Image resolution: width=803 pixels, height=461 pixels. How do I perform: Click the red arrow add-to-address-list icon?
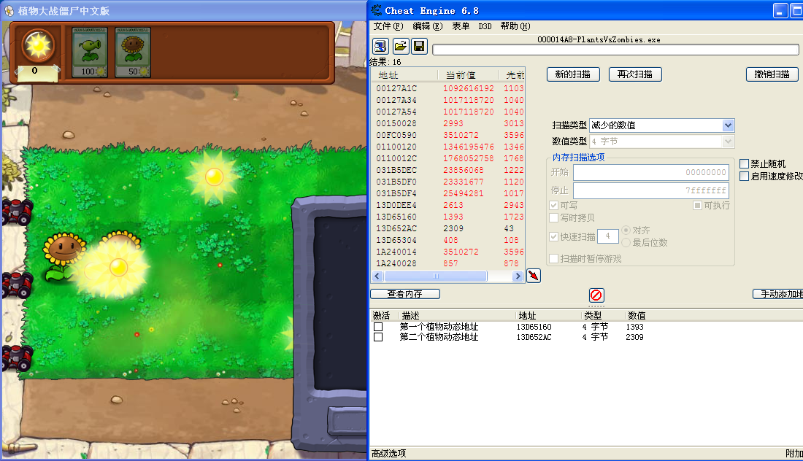click(534, 276)
